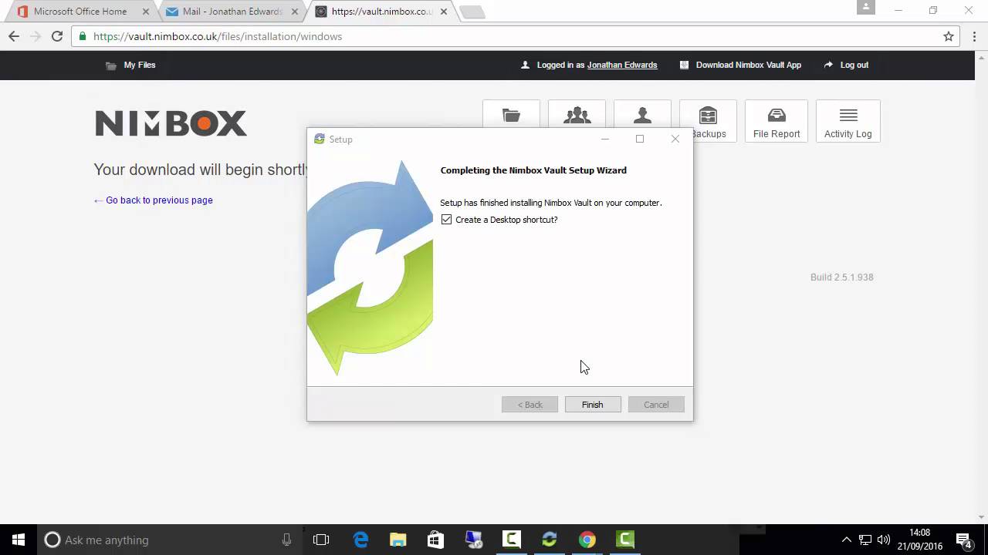Image resolution: width=988 pixels, height=555 pixels.
Task: Open first Camtasia taskbar icon
Action: pyautogui.click(x=511, y=540)
